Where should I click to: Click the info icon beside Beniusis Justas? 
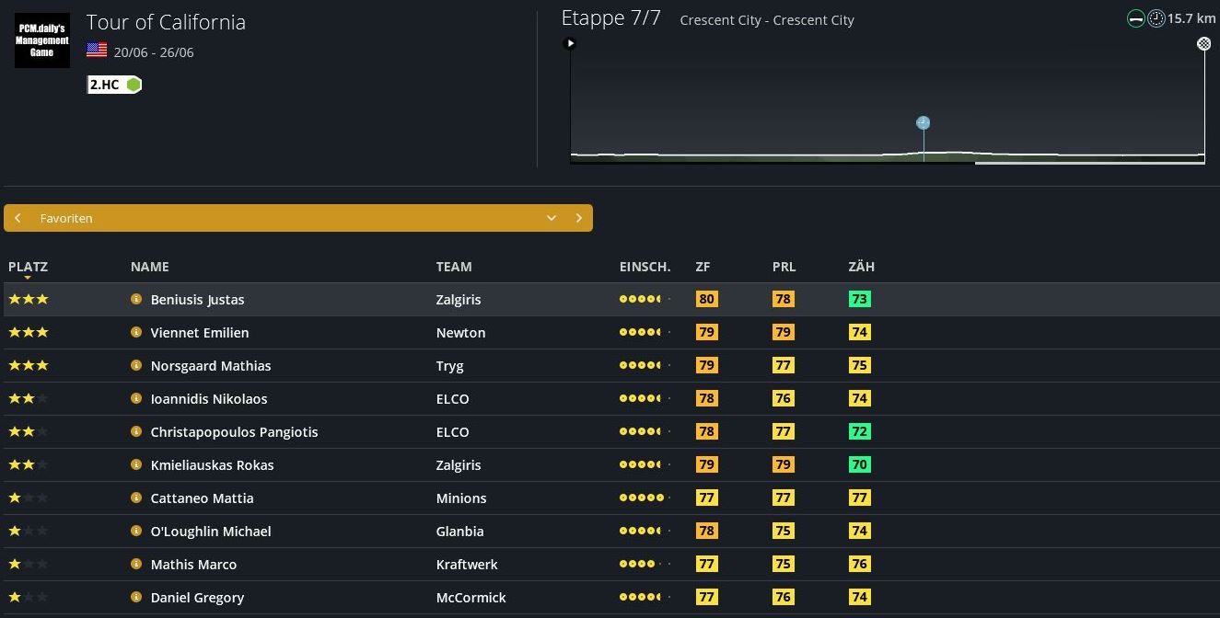point(136,299)
